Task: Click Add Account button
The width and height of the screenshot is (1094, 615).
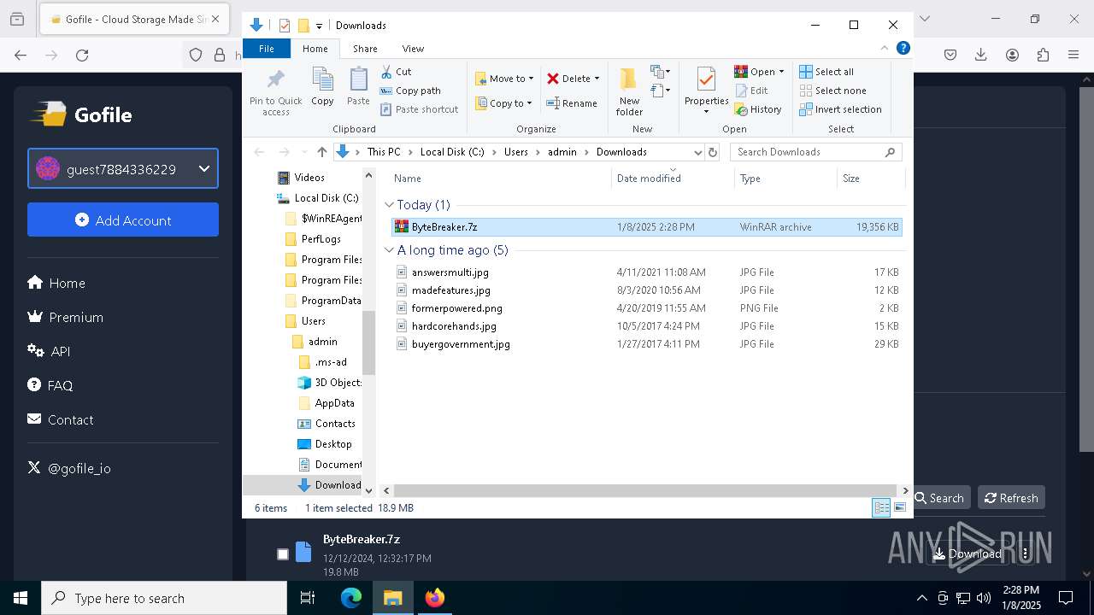Action: 123,220
